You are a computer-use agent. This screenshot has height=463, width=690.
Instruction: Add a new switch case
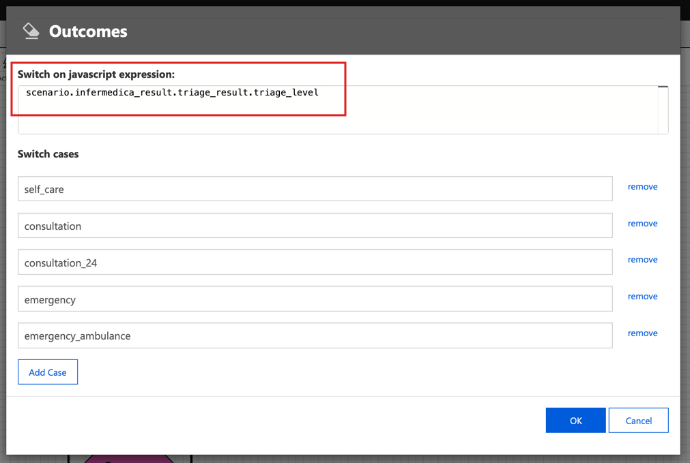pyautogui.click(x=48, y=372)
